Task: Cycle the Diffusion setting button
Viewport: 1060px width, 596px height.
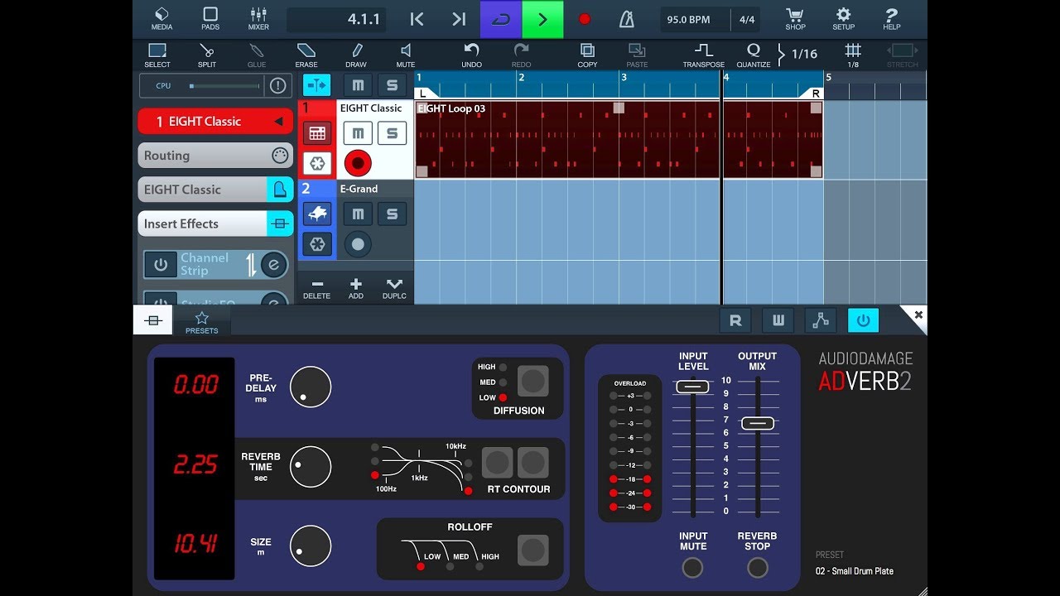Action: click(533, 381)
